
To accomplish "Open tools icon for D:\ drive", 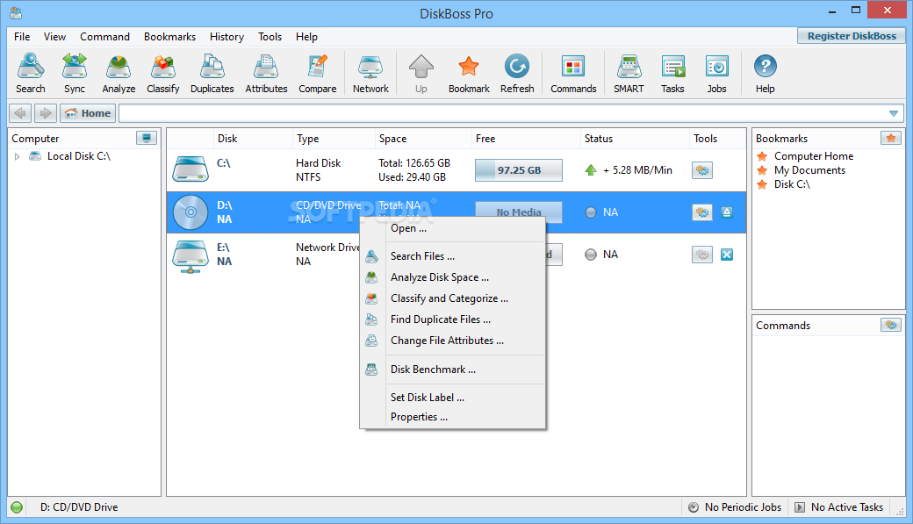I will [x=702, y=212].
